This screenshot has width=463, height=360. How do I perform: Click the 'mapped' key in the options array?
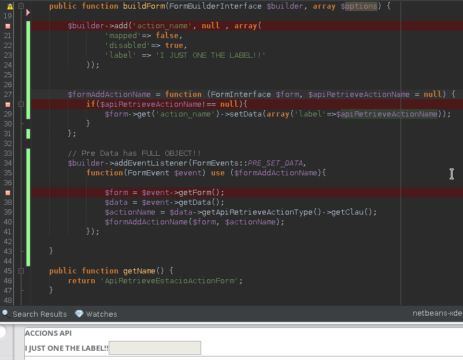click(123, 36)
